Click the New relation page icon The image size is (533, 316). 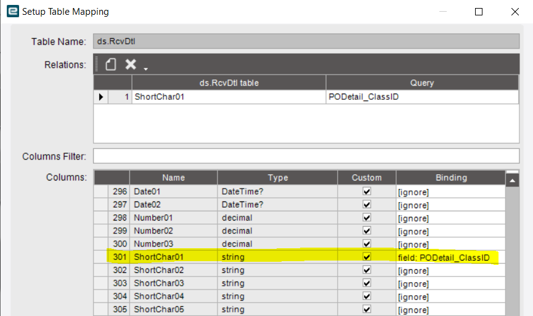110,64
